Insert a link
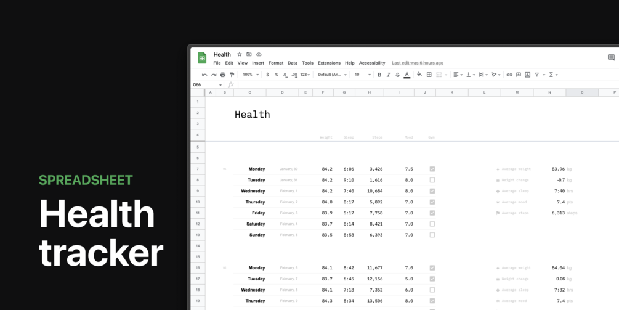This screenshot has height=310, width=619. [509, 75]
